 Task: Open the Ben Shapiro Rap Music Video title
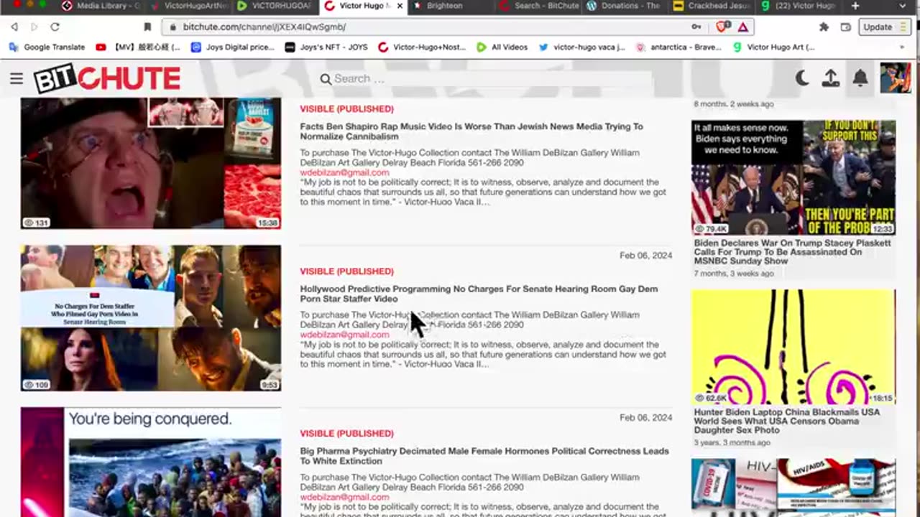471,131
